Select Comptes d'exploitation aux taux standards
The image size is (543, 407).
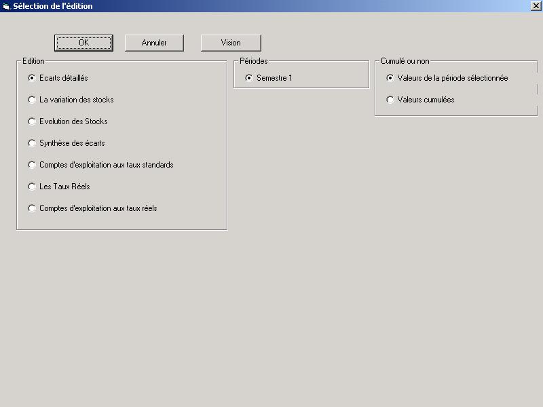pos(100,165)
